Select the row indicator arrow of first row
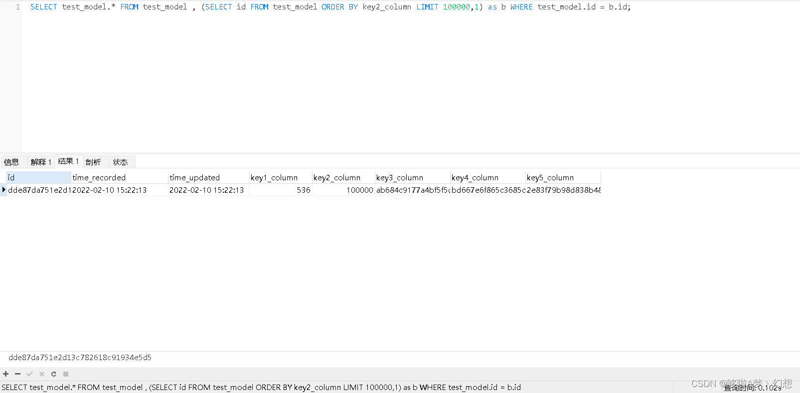800x393 pixels. point(3,190)
